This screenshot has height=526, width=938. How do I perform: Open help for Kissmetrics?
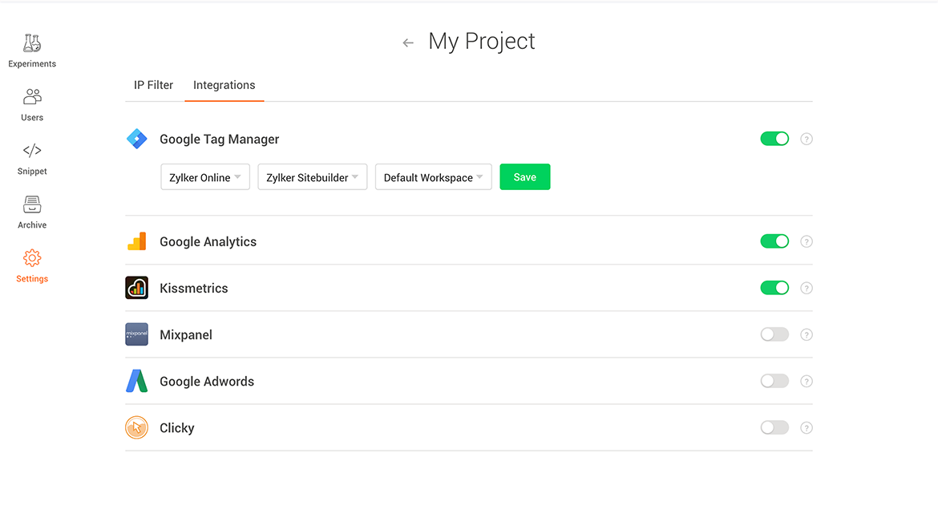[x=807, y=289]
